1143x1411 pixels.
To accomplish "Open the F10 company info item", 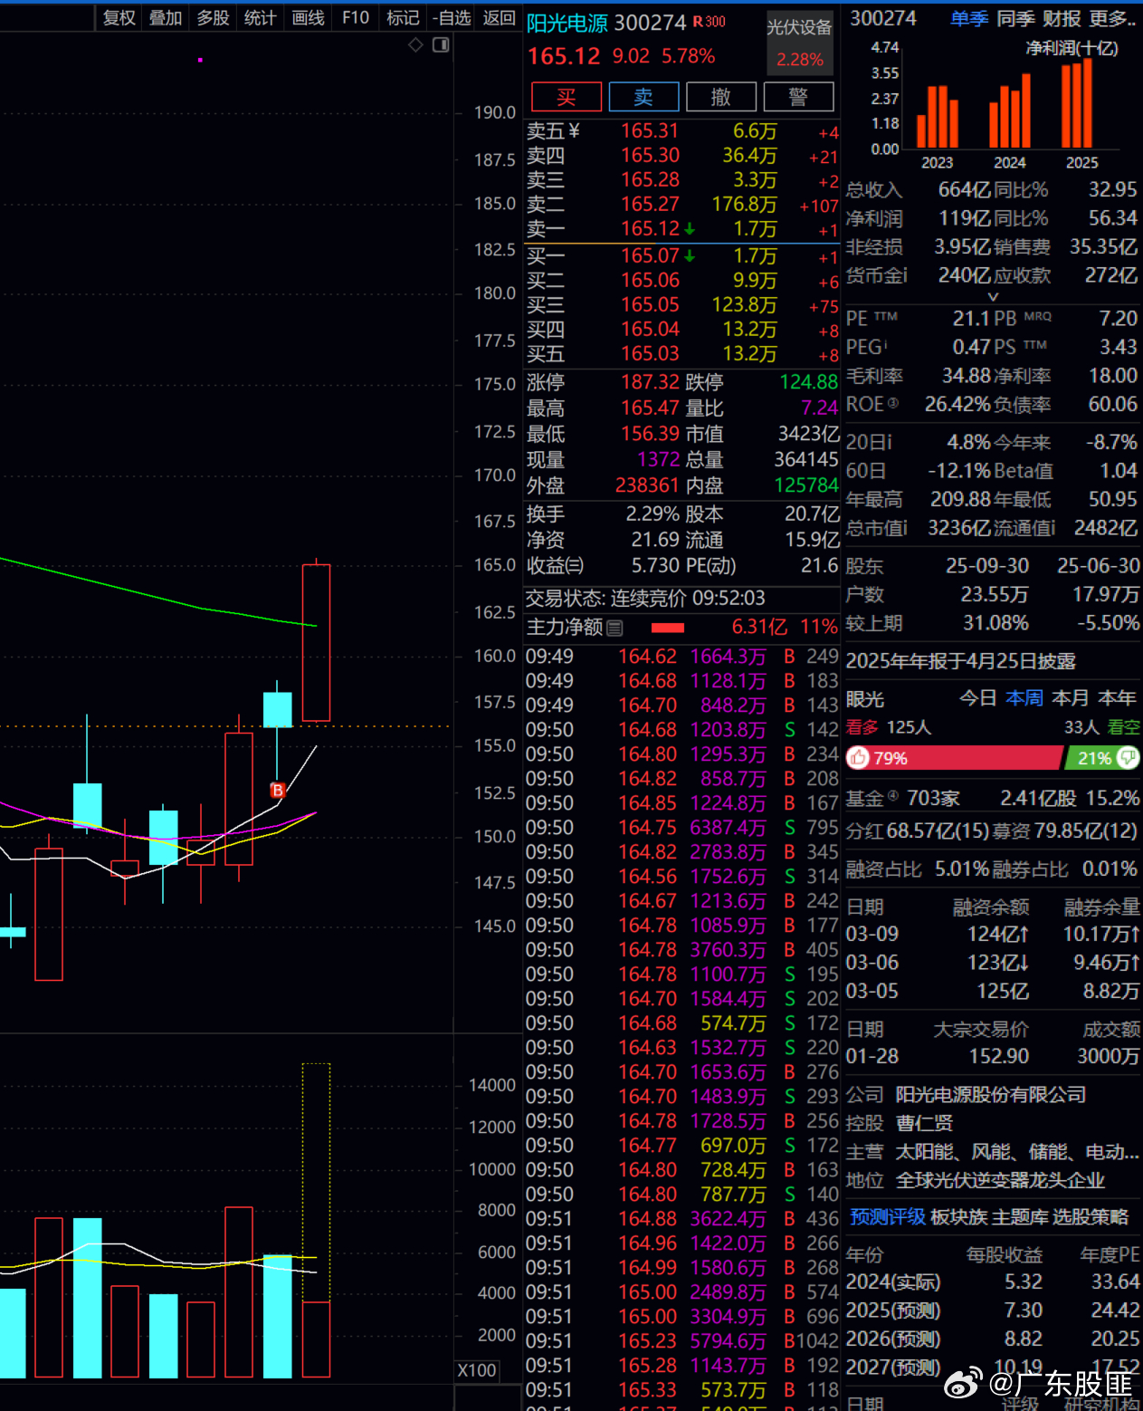I will coord(356,18).
